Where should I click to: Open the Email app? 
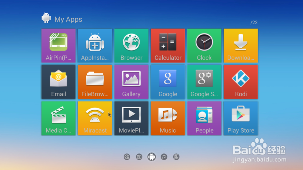pos(58,82)
